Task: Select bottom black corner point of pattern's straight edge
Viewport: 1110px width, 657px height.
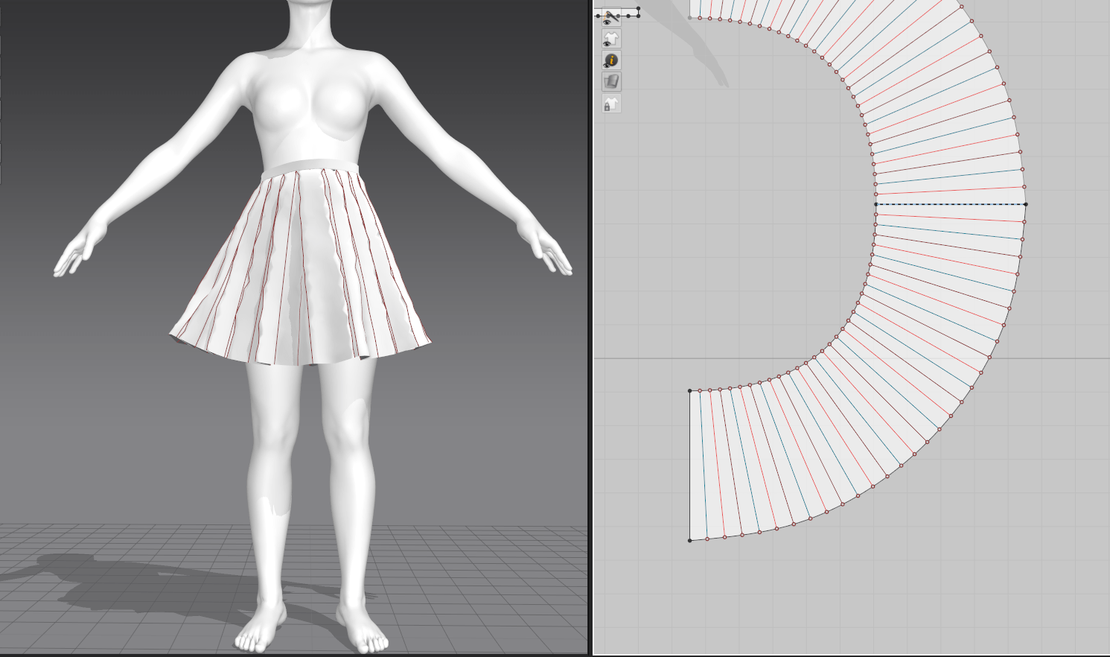Action: 690,540
